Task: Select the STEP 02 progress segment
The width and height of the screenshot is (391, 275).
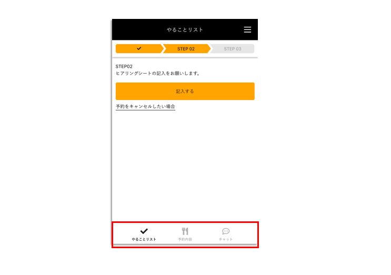Action: point(186,49)
